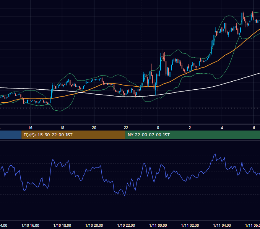This screenshot has height=229, width=260.
Task: Click the 1/11 04:00 time label
Action: tap(222, 225)
